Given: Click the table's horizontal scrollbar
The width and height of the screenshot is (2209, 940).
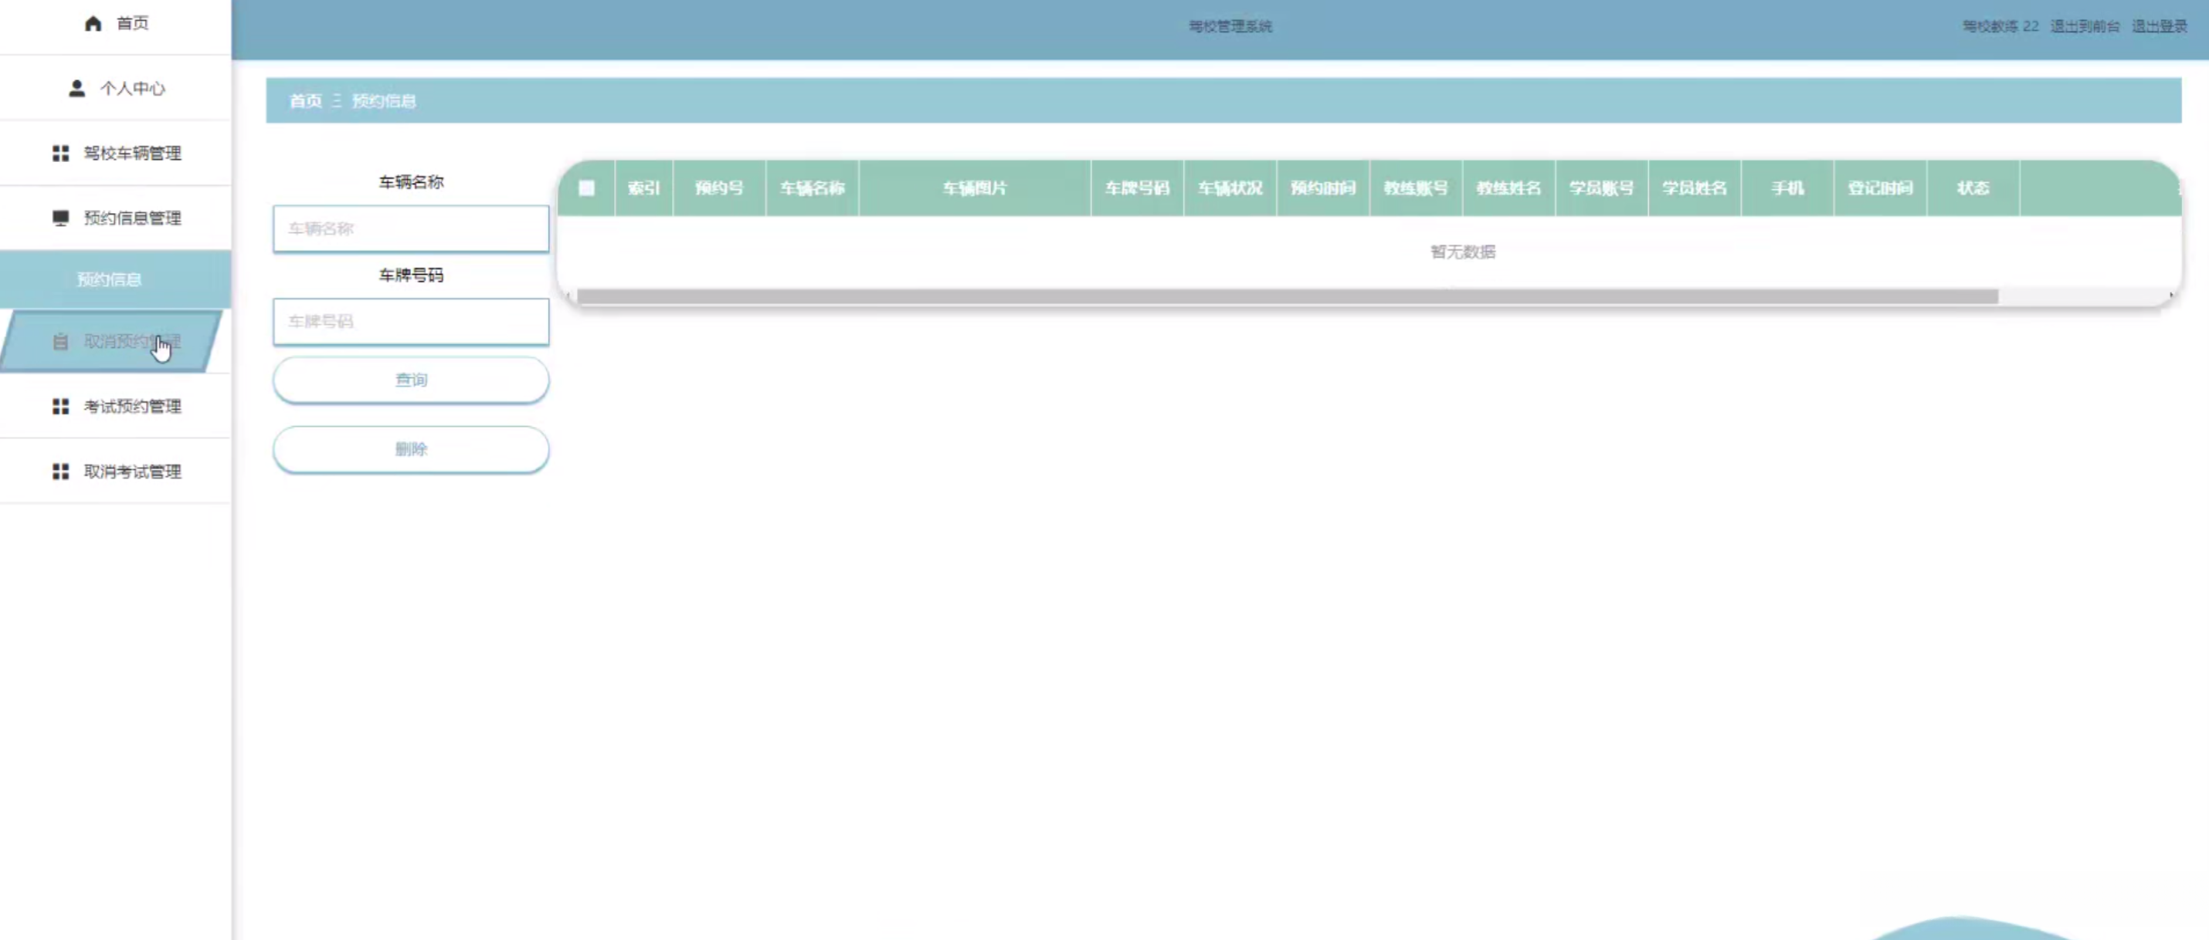Looking at the screenshot, I should [x=1286, y=296].
